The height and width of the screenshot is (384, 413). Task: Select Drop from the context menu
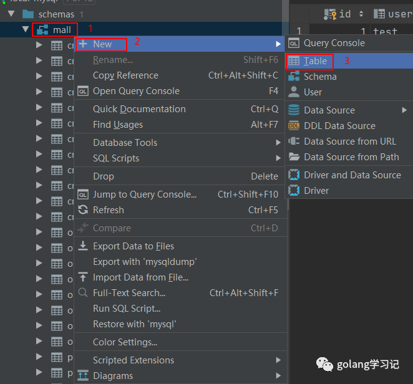click(x=104, y=176)
